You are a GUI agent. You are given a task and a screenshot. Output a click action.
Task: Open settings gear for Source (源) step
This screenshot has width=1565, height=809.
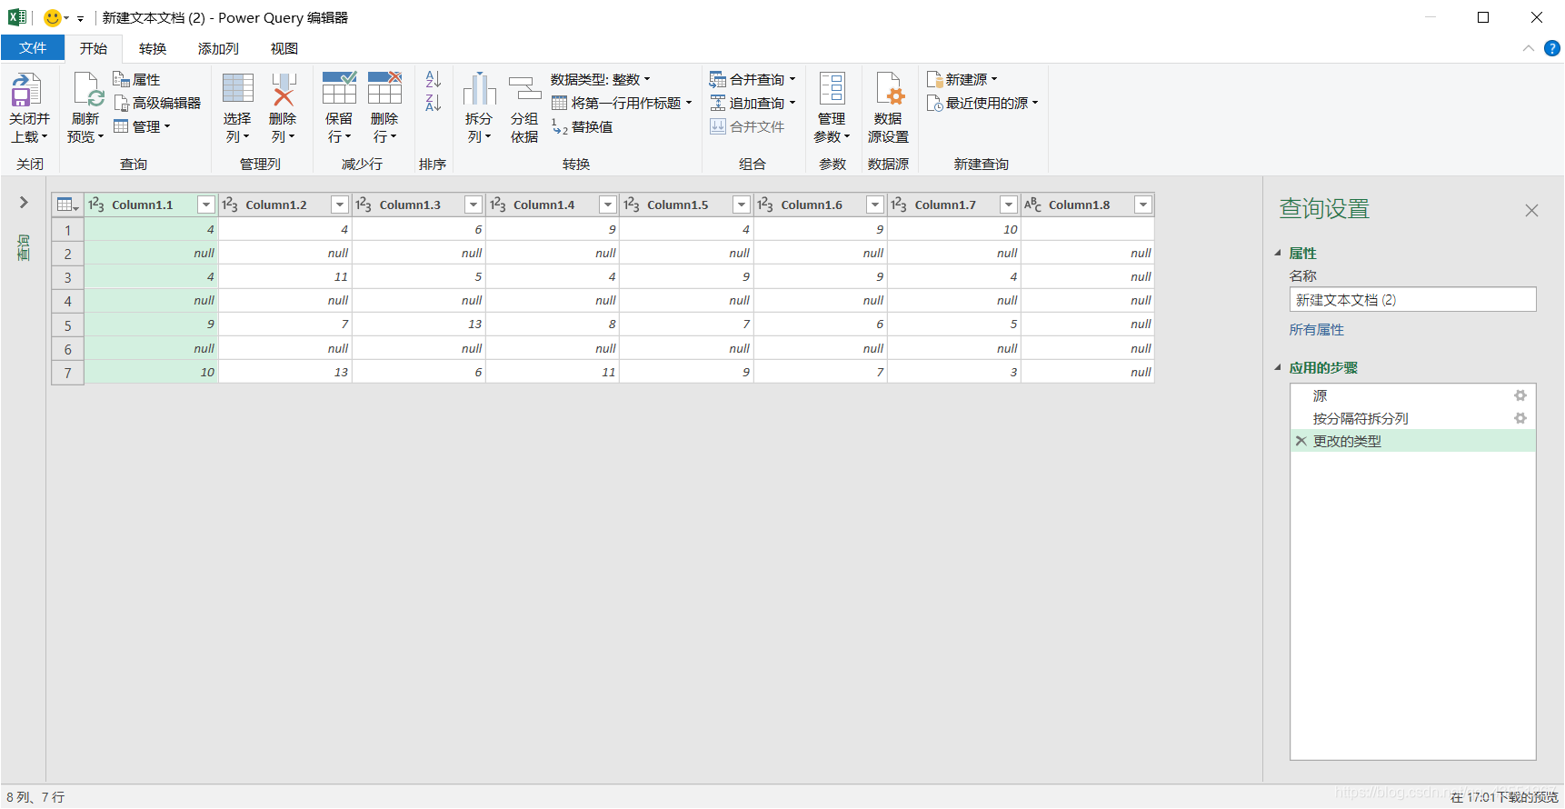coord(1520,395)
